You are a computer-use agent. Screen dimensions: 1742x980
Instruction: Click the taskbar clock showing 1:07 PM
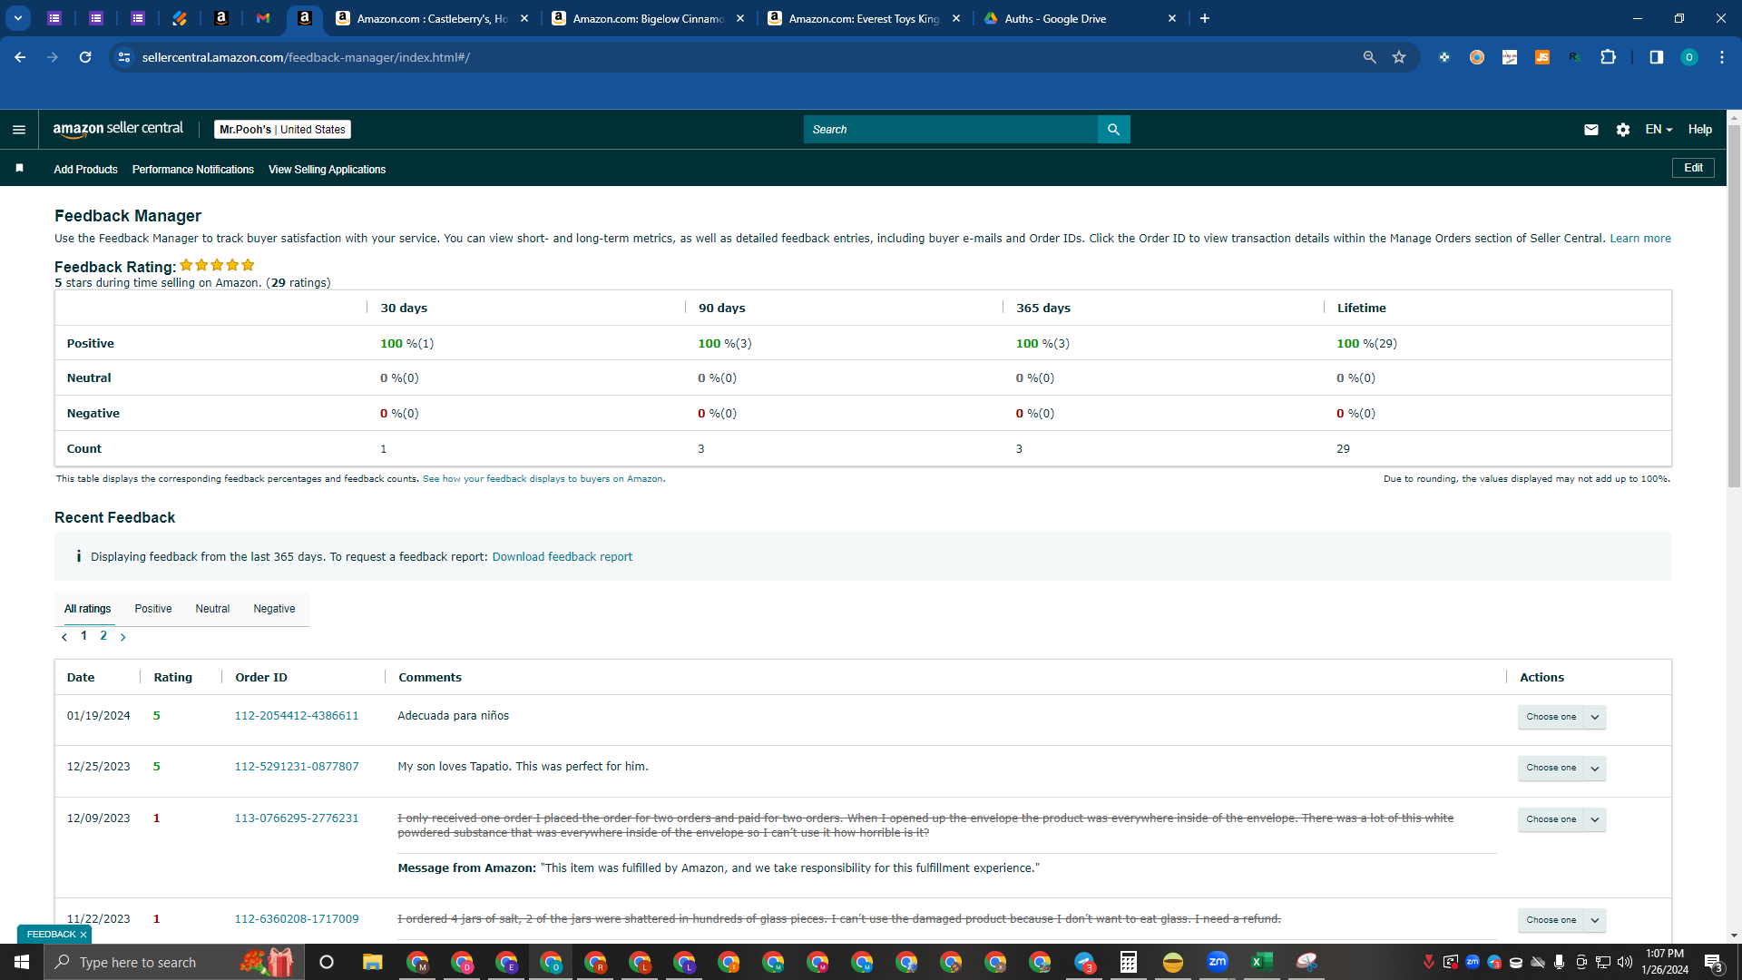click(x=1665, y=962)
